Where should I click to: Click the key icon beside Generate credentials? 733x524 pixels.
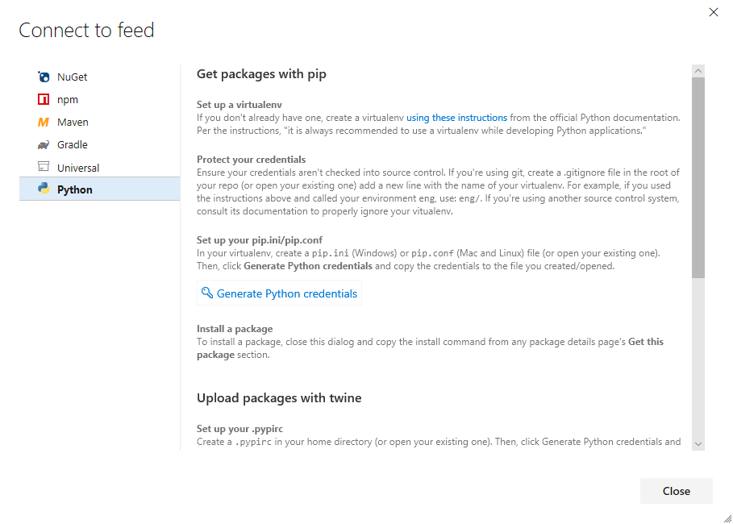tap(207, 293)
